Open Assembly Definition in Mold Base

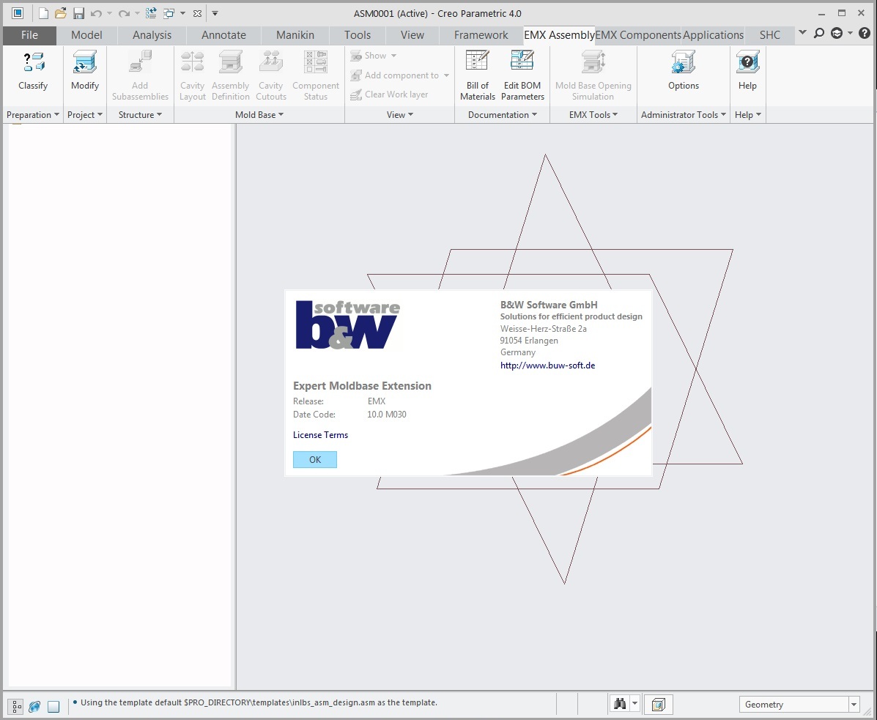[x=231, y=75]
